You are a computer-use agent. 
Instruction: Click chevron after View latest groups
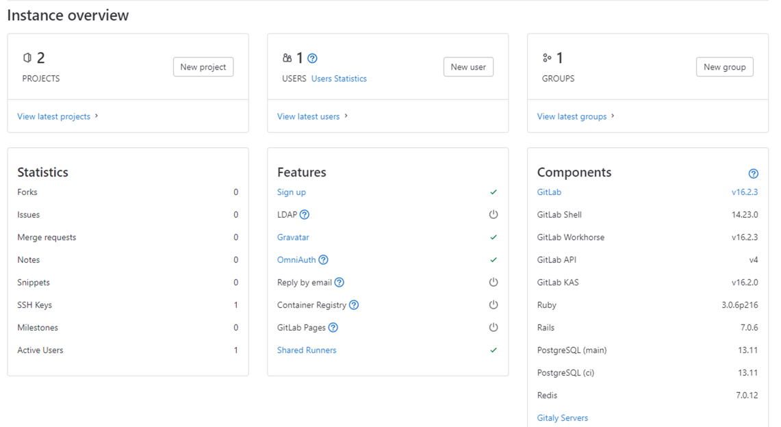[613, 116]
